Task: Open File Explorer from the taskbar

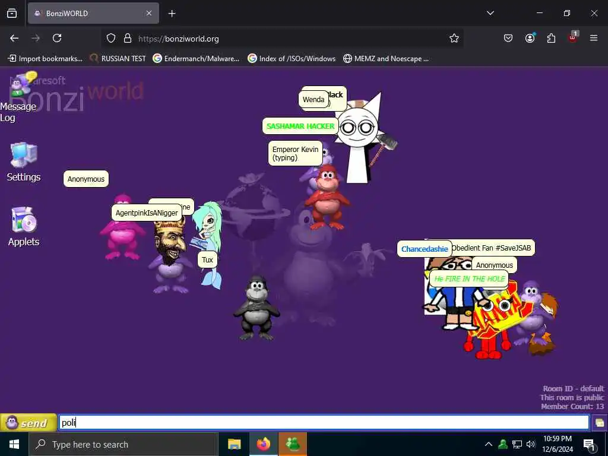Action: tap(234, 444)
